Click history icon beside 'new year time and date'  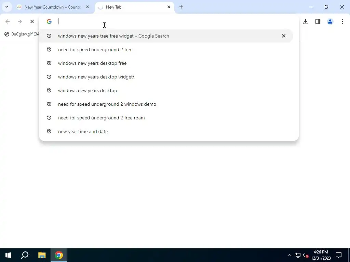tap(49, 131)
